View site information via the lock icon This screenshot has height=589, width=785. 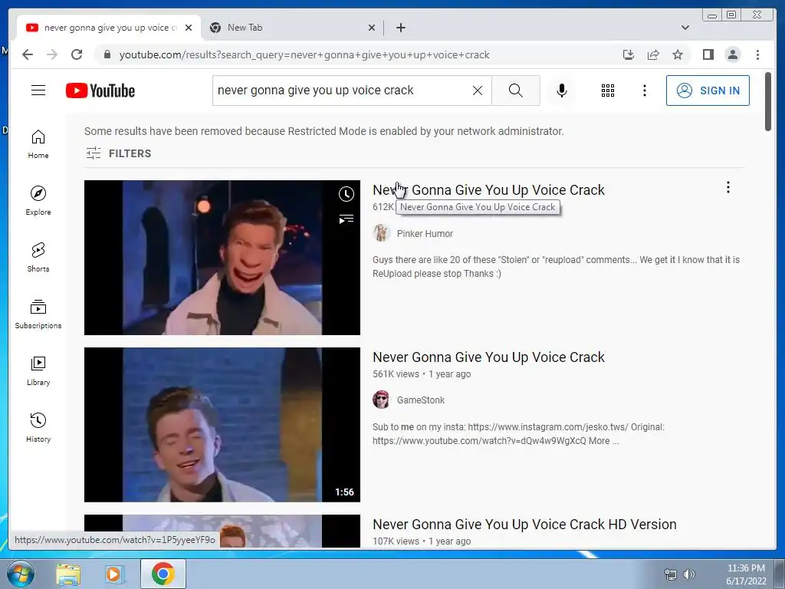click(107, 54)
